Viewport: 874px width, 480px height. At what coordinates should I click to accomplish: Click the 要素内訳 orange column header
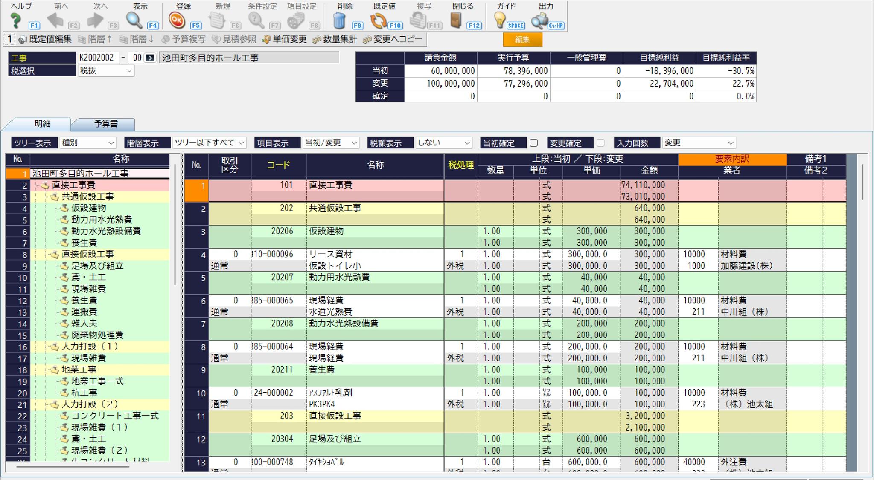point(732,159)
